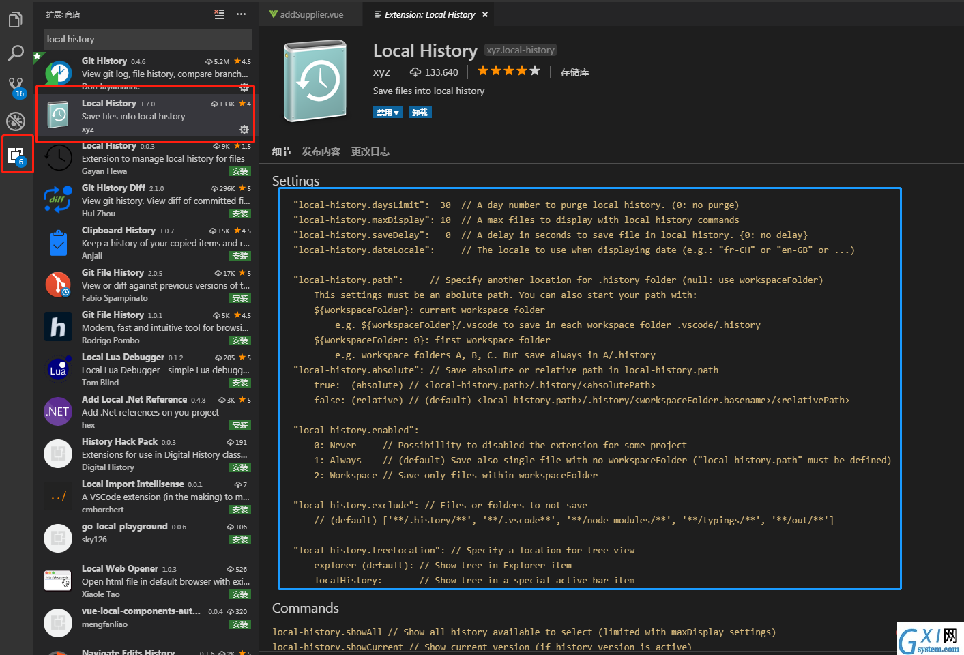Screen dimensions: 964x655
Task: Install Local History 0.0.3 by Gayan Hewa
Action: click(240, 171)
